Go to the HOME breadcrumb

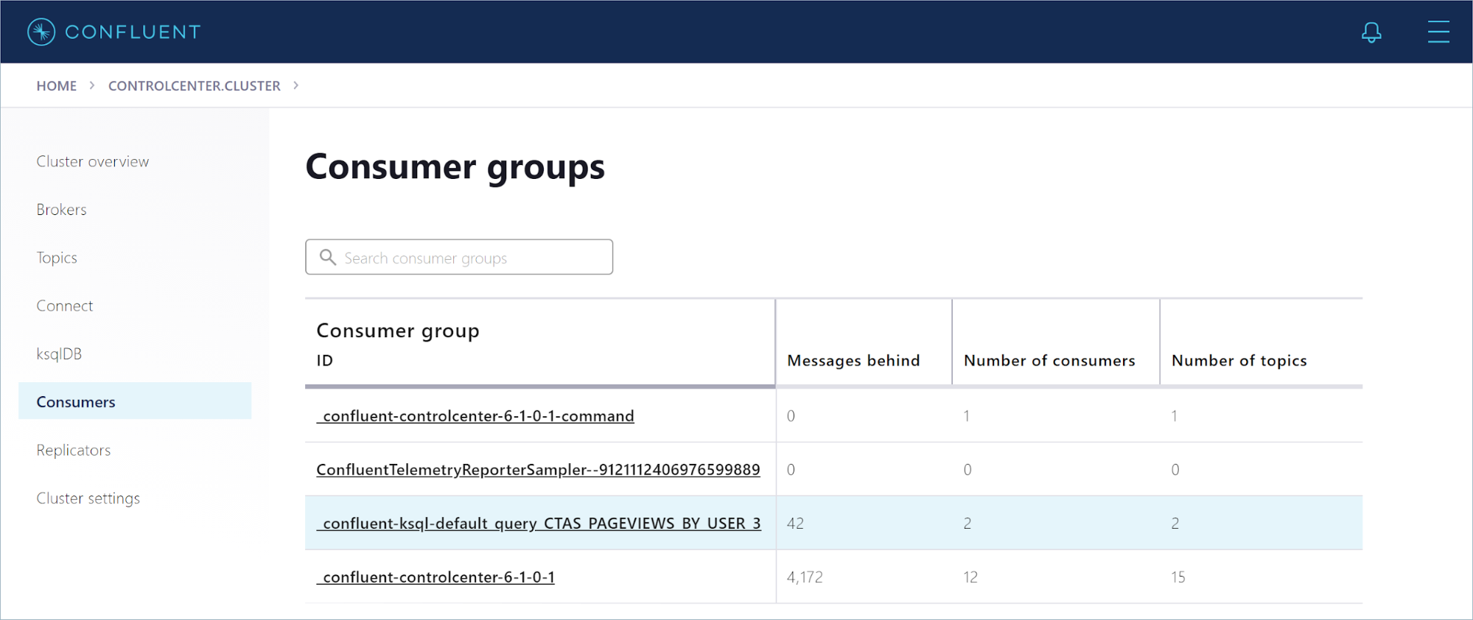point(57,86)
